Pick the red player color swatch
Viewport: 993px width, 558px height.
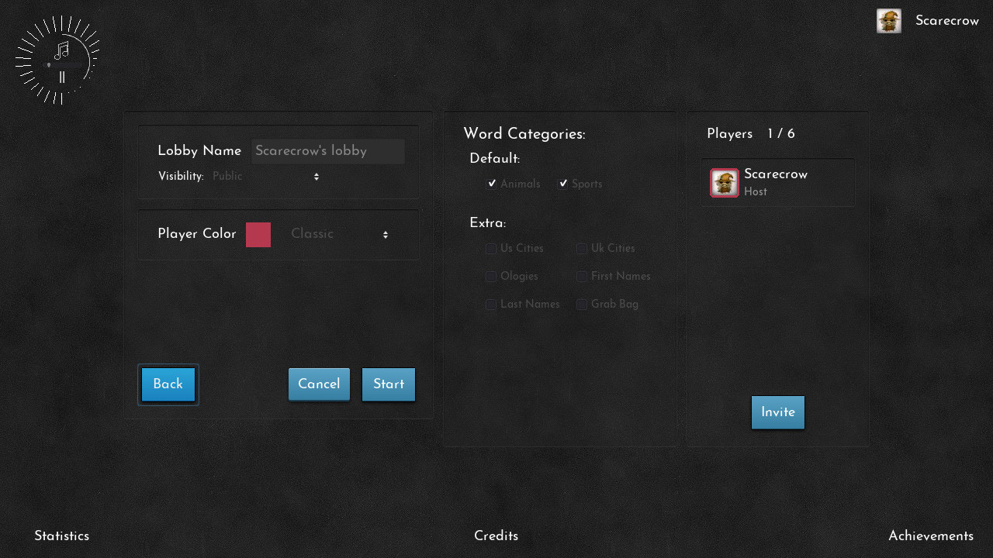point(258,235)
